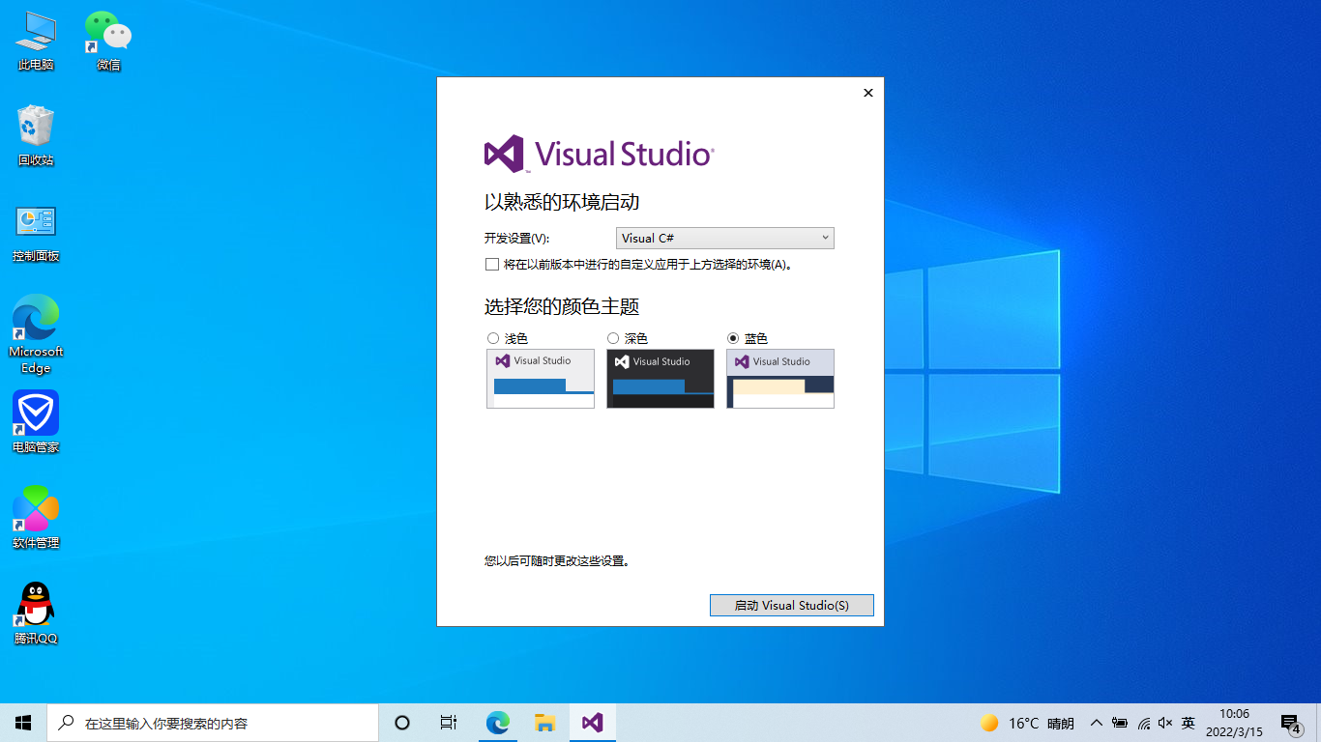1321x742 pixels.
Task: Check the apply previous customizations checkbox
Action: pyautogui.click(x=492, y=265)
